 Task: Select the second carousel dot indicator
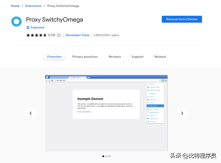(106, 156)
